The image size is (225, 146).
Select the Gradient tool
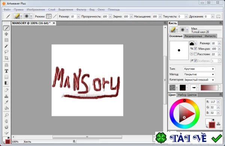click(6, 83)
